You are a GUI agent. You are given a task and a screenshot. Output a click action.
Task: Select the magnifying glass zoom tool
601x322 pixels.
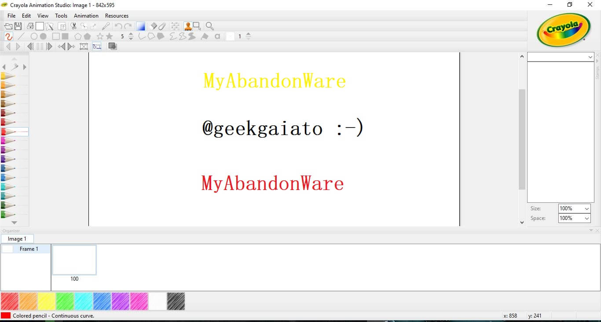tap(209, 26)
